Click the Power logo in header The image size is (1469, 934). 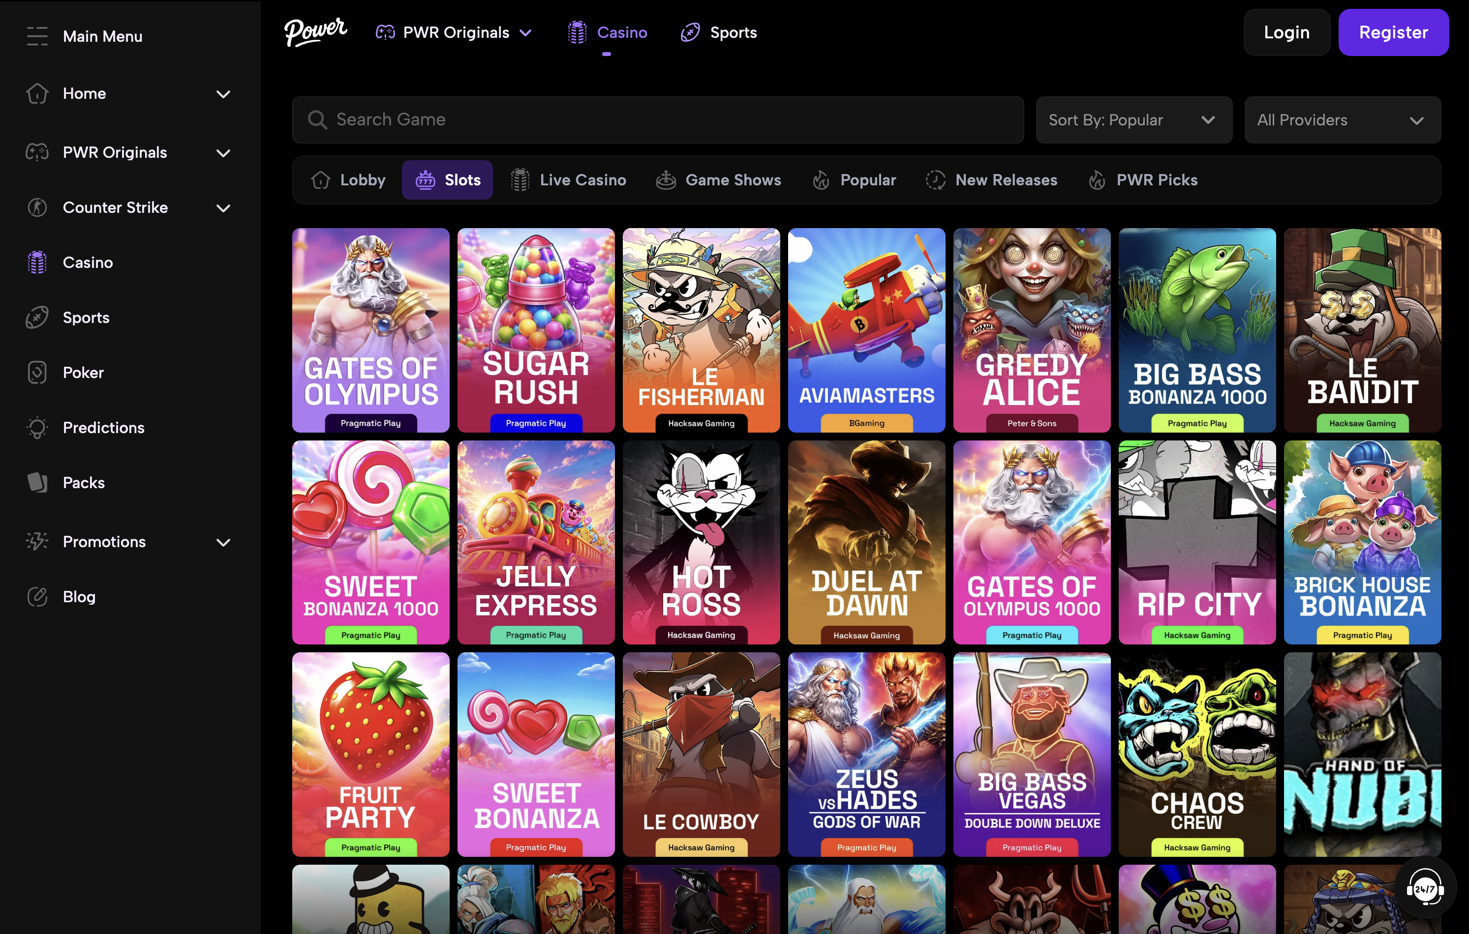[x=315, y=31]
